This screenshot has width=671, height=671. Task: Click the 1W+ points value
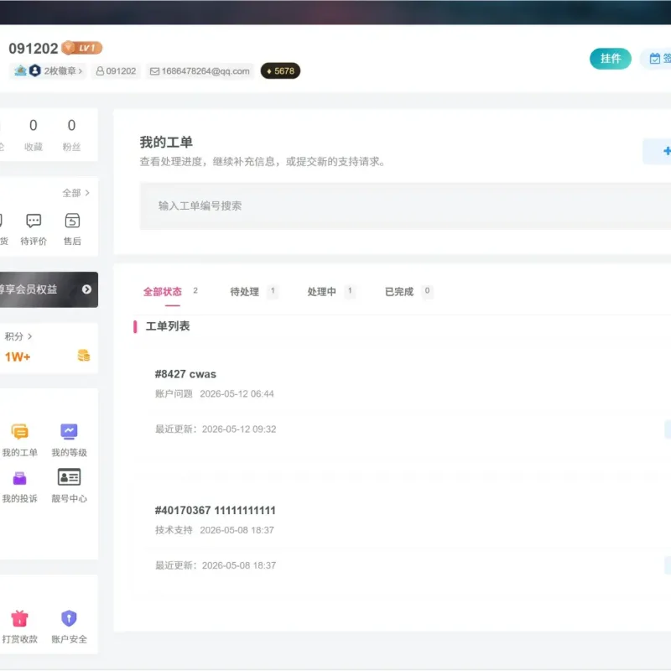(18, 357)
